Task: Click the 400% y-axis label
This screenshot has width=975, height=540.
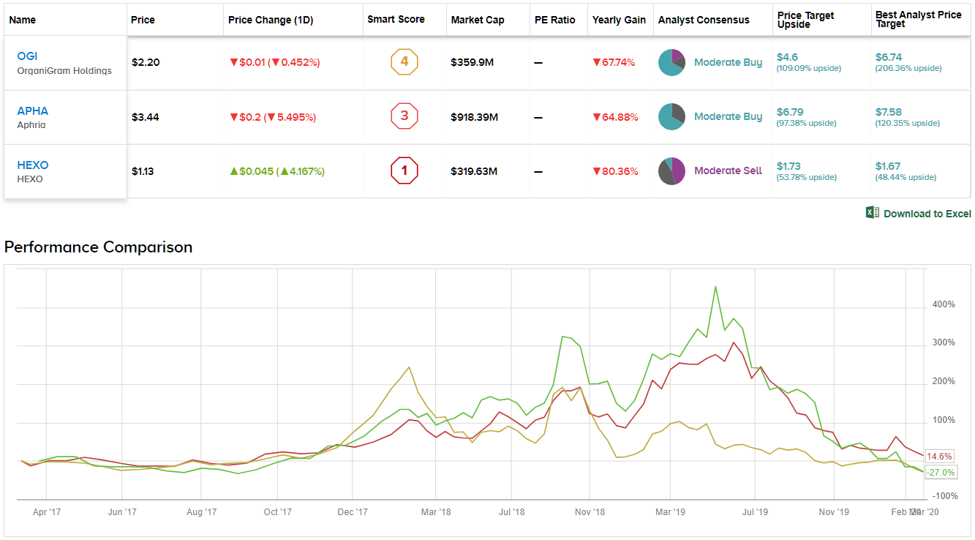Action: pos(944,304)
